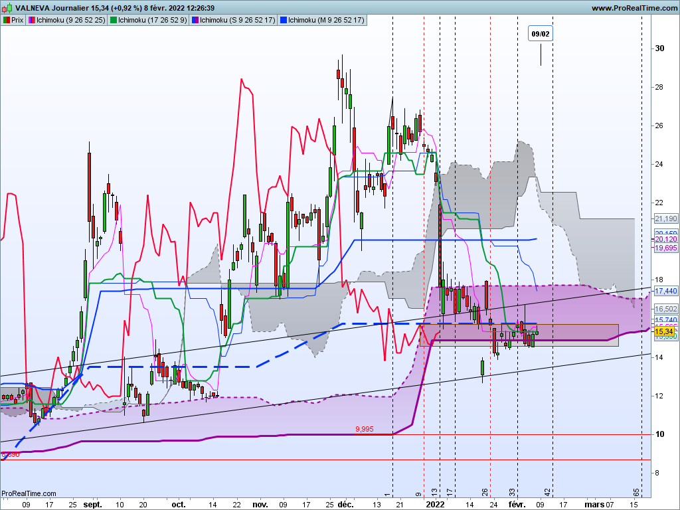This screenshot has height=510, width=680.
Task: Click the 30 value on price scale
Action: point(659,48)
